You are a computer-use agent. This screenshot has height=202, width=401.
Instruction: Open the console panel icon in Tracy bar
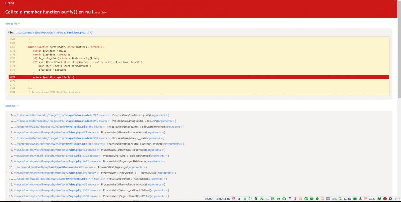point(267,199)
